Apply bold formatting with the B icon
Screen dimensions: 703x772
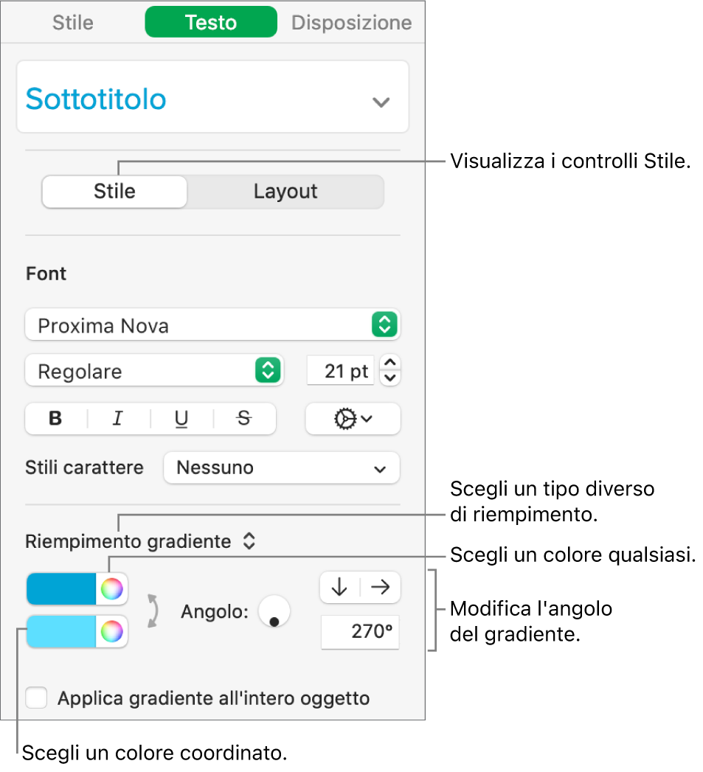click(x=54, y=419)
